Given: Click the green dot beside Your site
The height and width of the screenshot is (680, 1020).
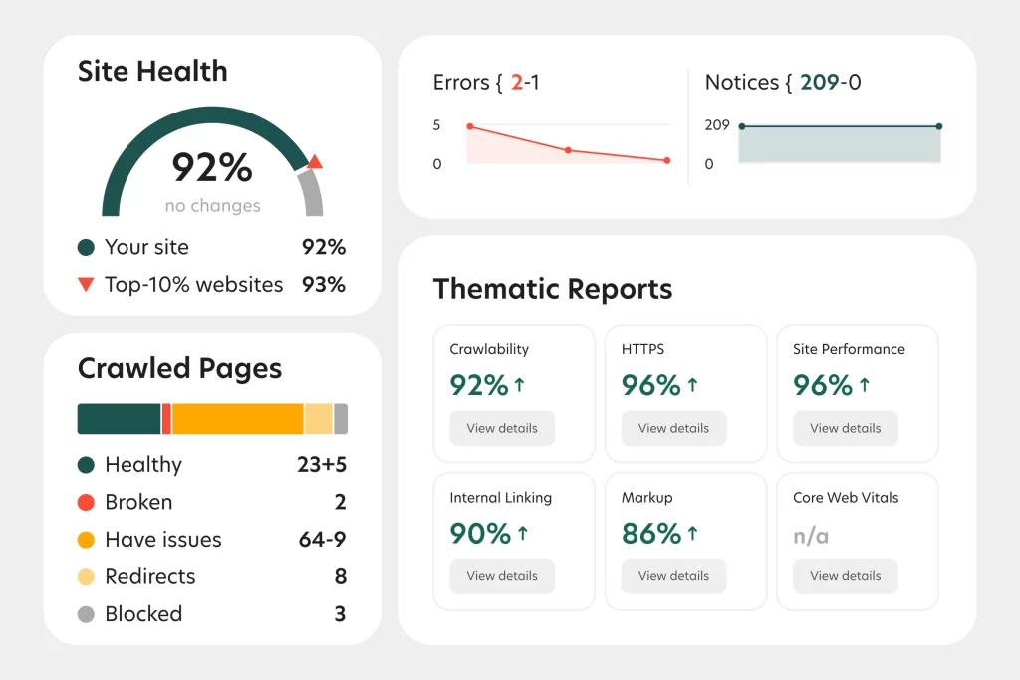Looking at the screenshot, I should click(x=87, y=247).
